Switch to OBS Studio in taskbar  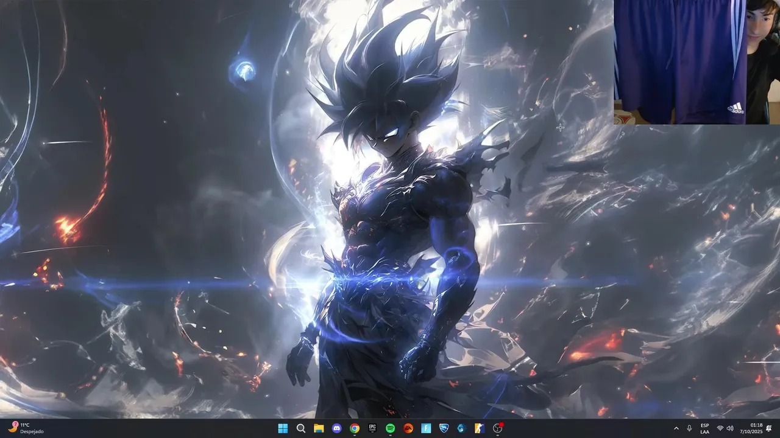(497, 428)
